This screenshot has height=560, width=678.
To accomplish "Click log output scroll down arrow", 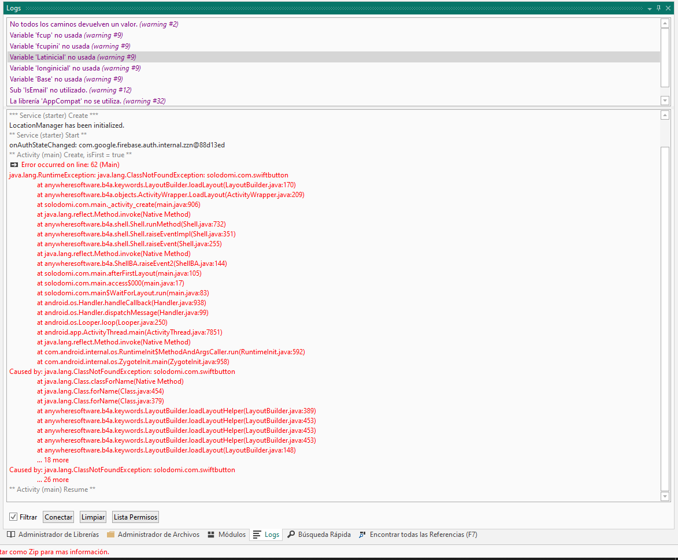I will (x=665, y=496).
